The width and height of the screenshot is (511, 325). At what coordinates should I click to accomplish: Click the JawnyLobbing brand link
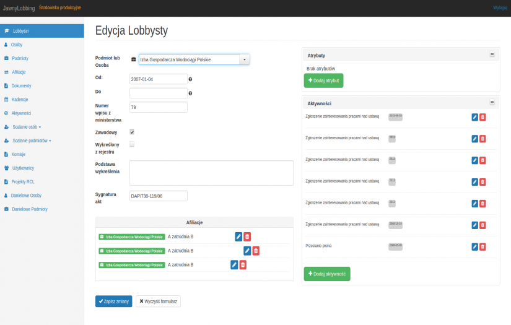pos(19,8)
